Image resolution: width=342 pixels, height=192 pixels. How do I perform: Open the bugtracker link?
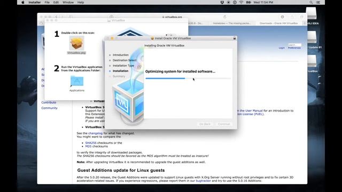(203, 181)
